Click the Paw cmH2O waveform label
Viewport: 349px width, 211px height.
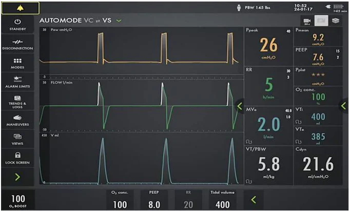[61, 30]
